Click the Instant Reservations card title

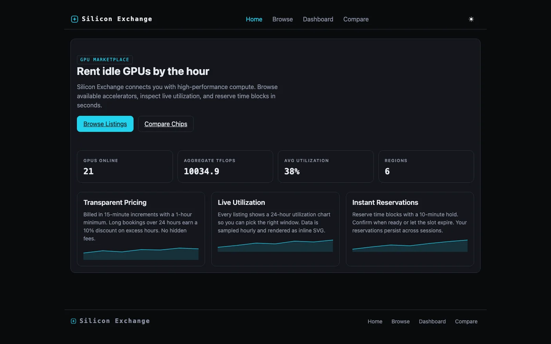click(x=385, y=202)
